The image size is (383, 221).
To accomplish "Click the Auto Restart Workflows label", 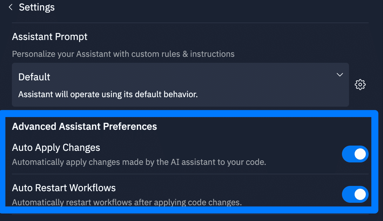I will 64,188.
